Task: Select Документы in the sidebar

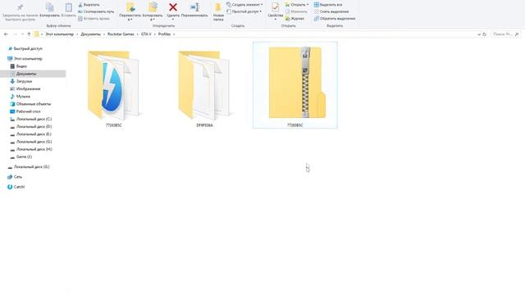Action: point(33,74)
